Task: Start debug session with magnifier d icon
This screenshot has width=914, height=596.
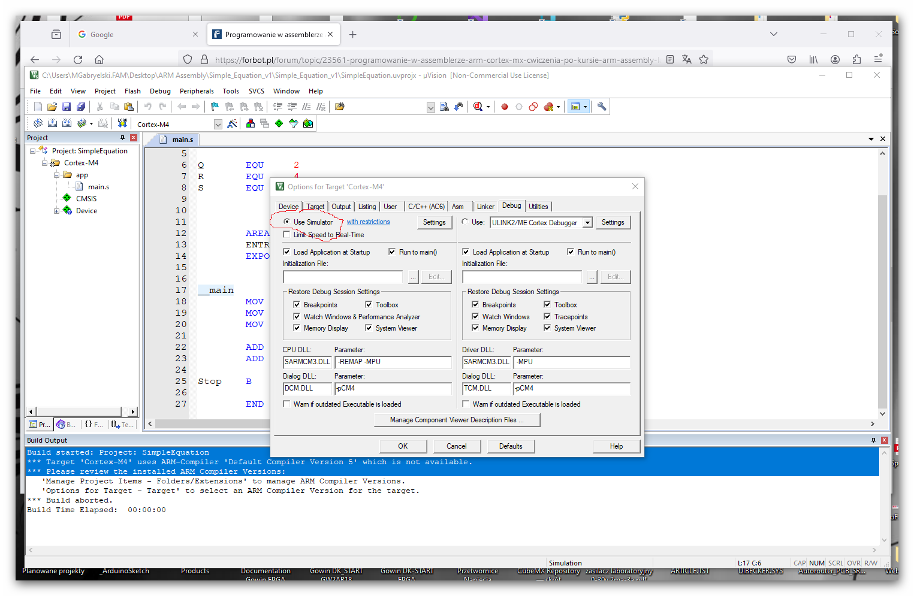Action: coord(478,107)
